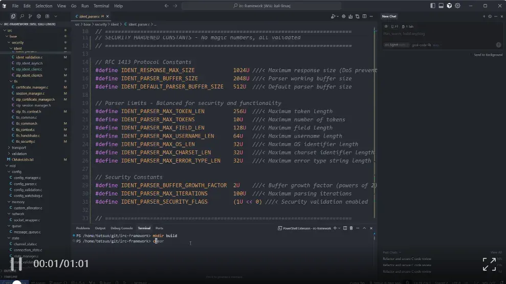
Task: Create a new terminal with plus icon
Action: [335, 228]
